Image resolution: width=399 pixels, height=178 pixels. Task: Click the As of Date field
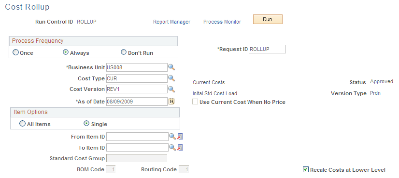coord(137,102)
